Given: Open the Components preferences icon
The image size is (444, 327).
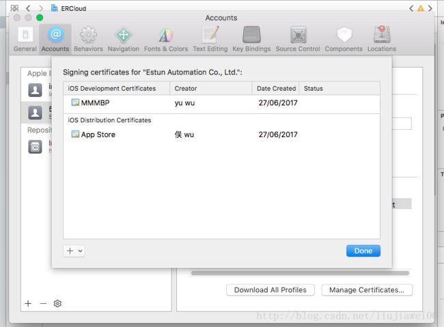Looking at the screenshot, I should 344,35.
